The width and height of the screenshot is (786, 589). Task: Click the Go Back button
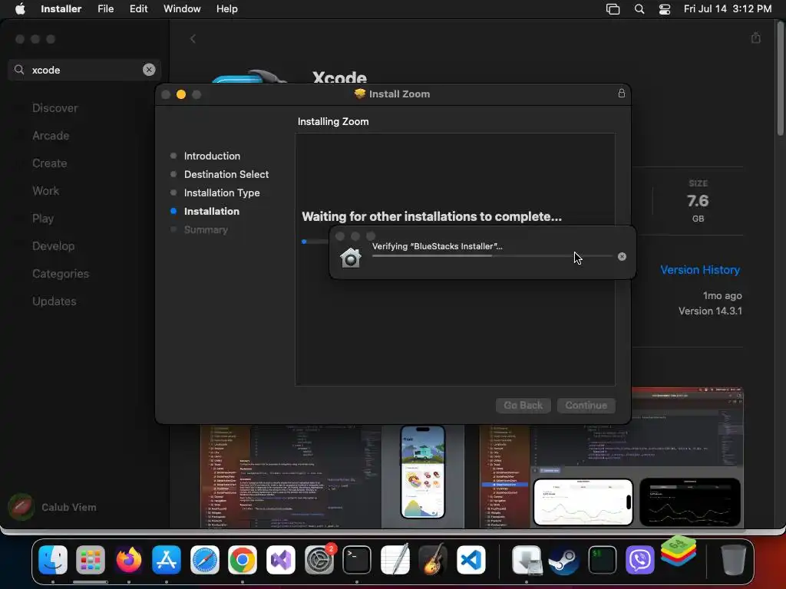523,405
